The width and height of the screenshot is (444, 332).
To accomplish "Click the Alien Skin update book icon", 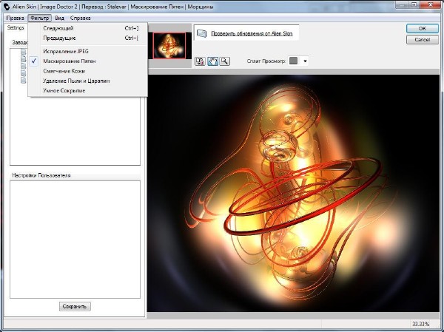I will click(201, 34).
